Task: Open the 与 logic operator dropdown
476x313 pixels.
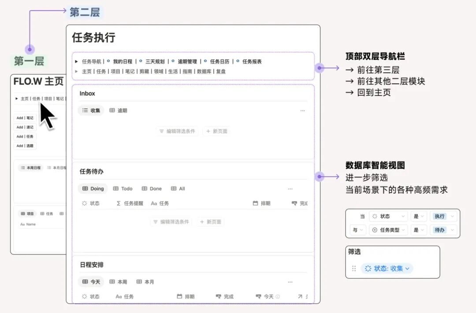Action: [357, 230]
